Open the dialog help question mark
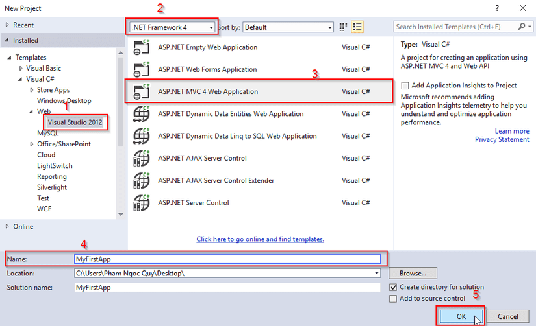The image size is (536, 326). (x=497, y=8)
